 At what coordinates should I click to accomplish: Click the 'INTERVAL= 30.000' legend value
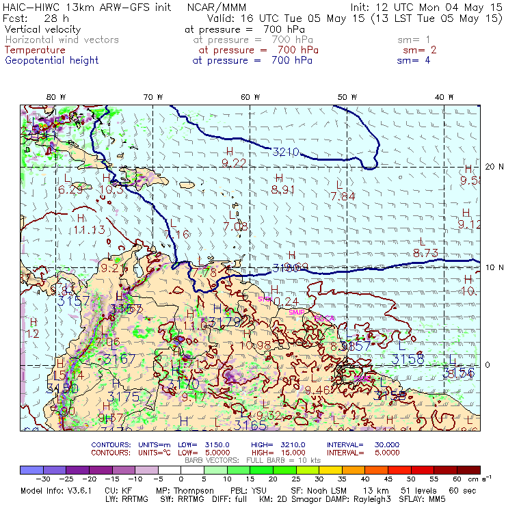click(363, 445)
